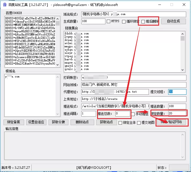Screen dimensions: 191x172
Task: Select the 提交线程 field with 20
Action: 177,92
